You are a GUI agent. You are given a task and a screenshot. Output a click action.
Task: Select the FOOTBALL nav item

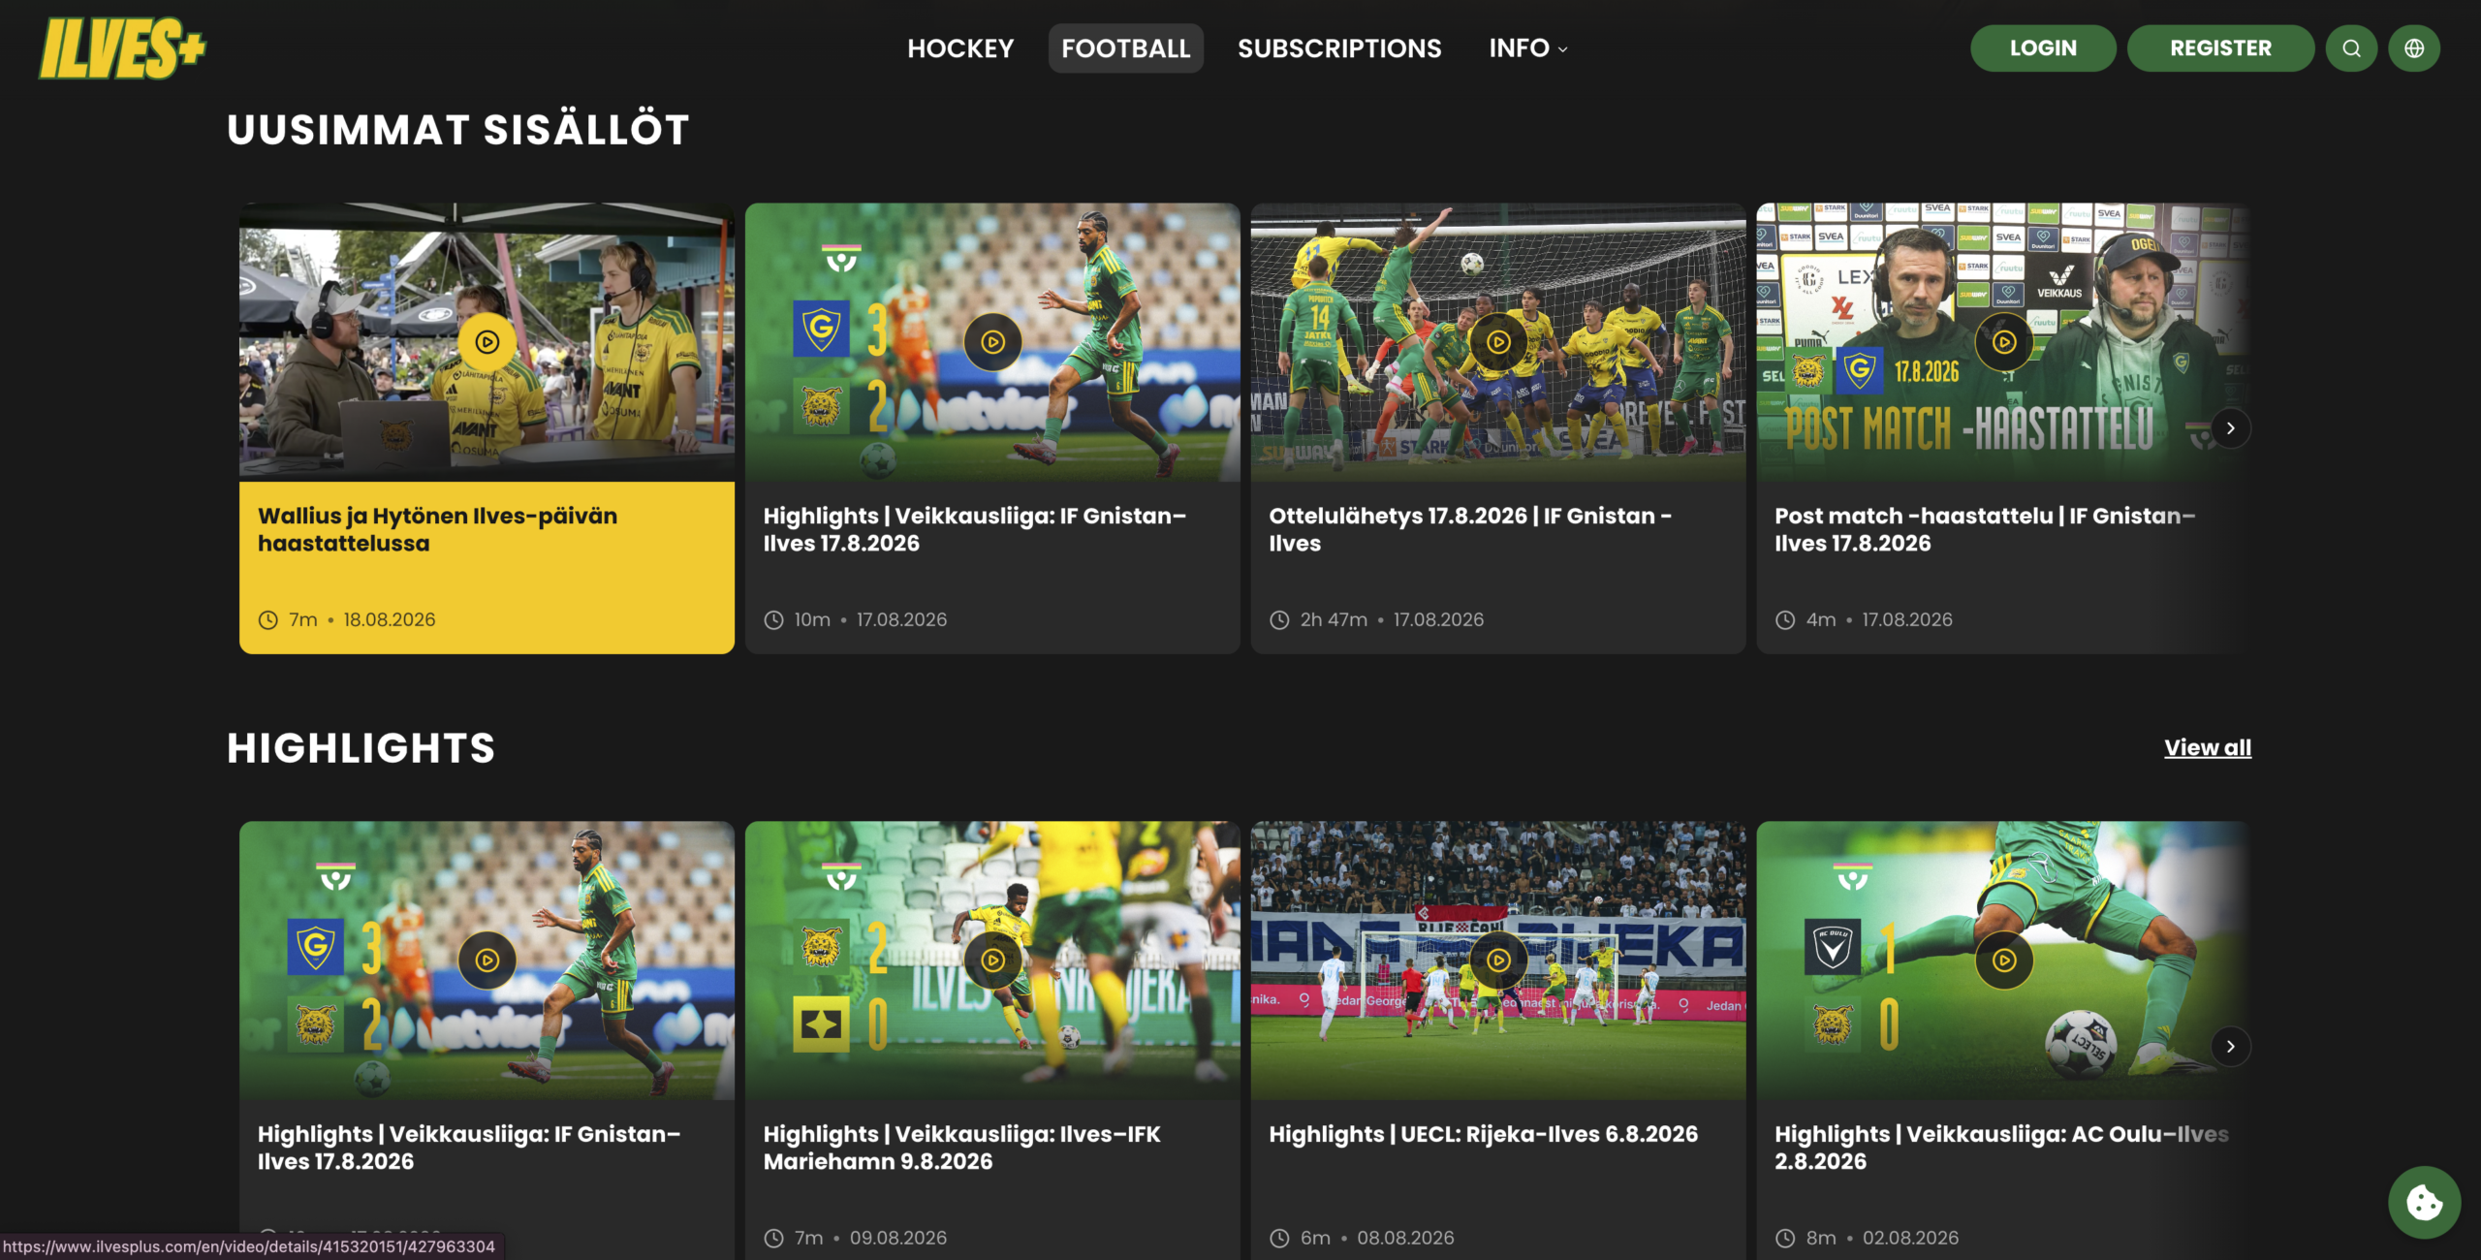click(1126, 48)
